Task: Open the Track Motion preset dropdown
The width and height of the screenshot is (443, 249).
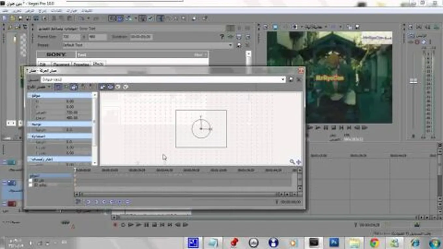Action: point(282,79)
